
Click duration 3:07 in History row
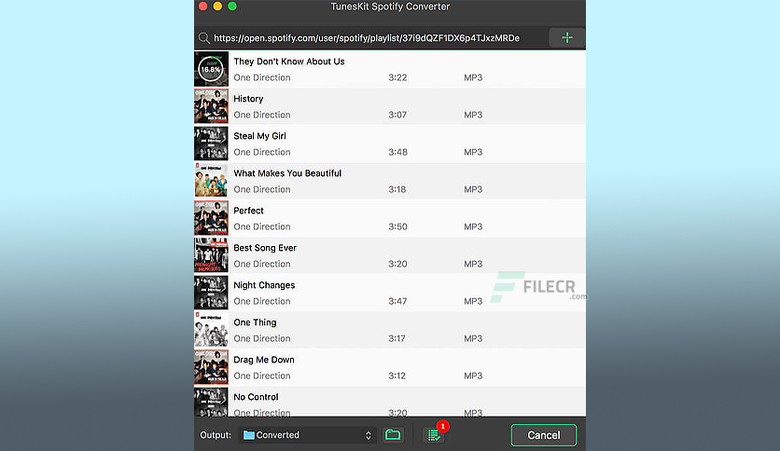pos(397,115)
